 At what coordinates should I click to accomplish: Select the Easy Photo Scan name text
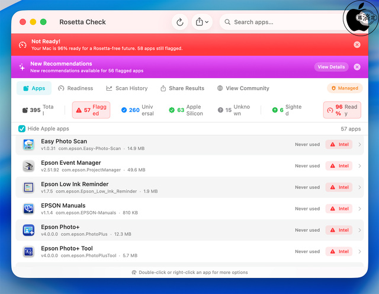pos(64,141)
